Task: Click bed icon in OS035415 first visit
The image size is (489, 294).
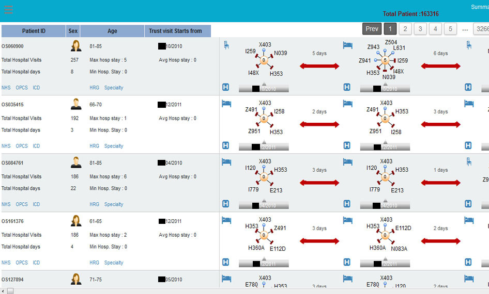Action: [226, 104]
